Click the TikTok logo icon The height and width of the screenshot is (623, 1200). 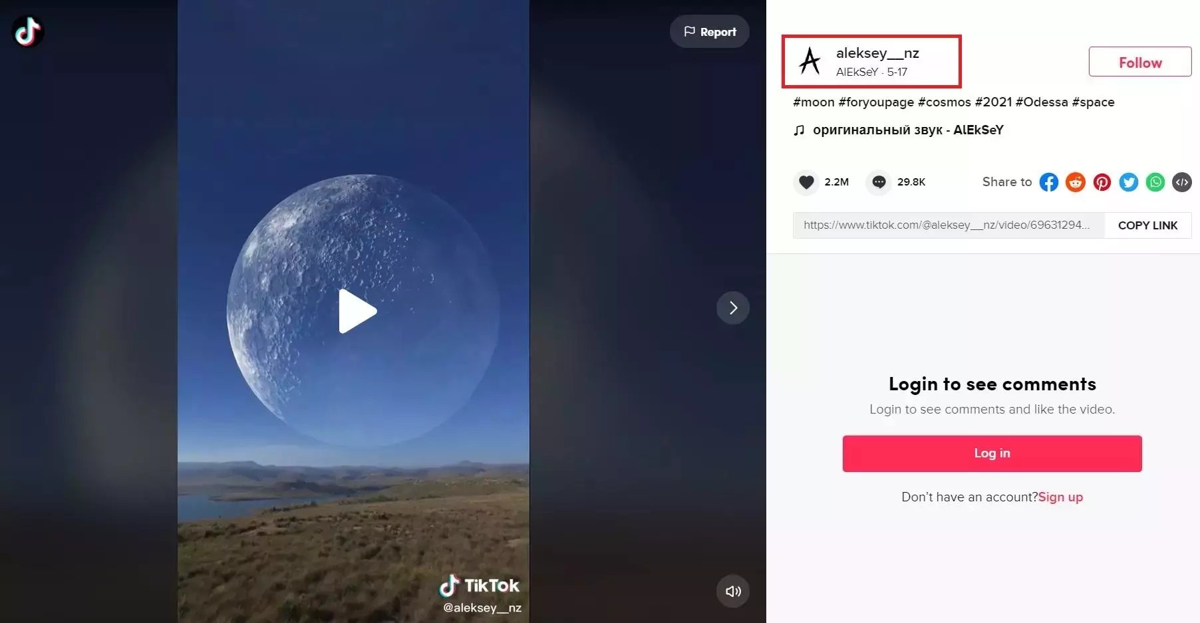tap(28, 31)
